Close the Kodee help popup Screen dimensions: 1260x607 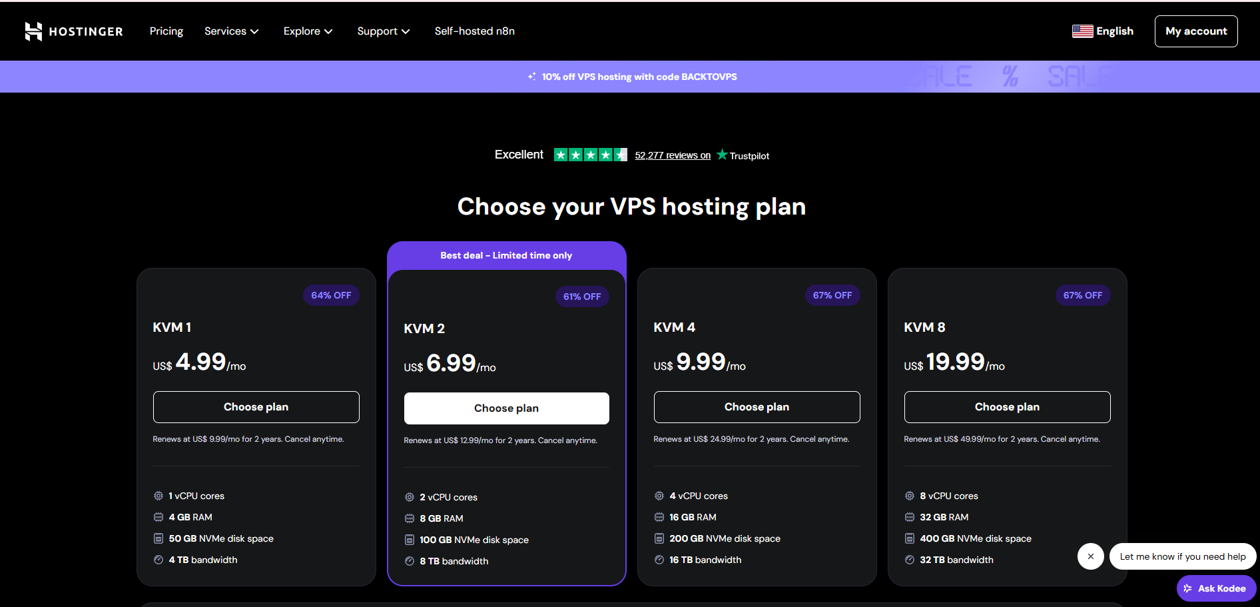(1090, 556)
